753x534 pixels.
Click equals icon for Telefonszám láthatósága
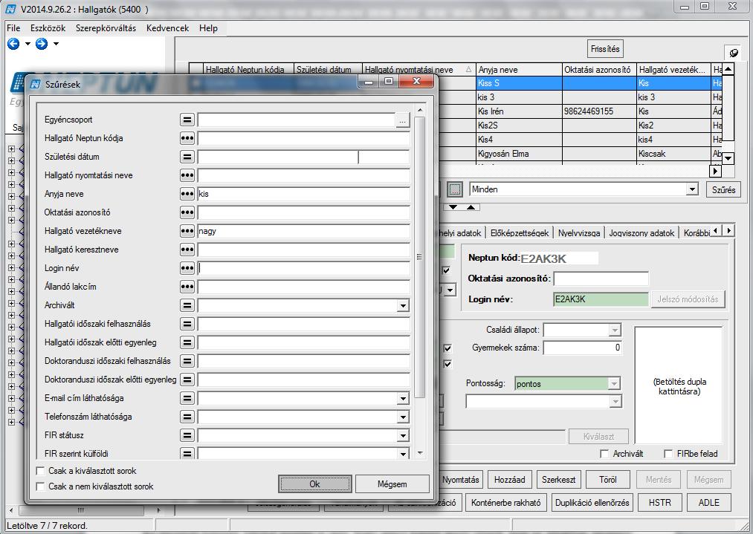[x=187, y=417]
